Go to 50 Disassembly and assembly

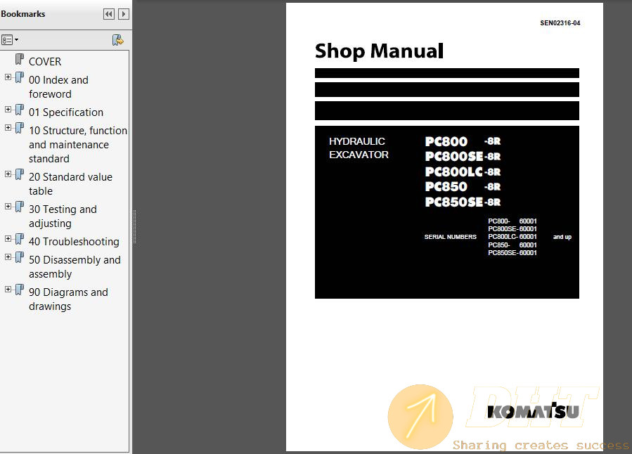click(75, 267)
